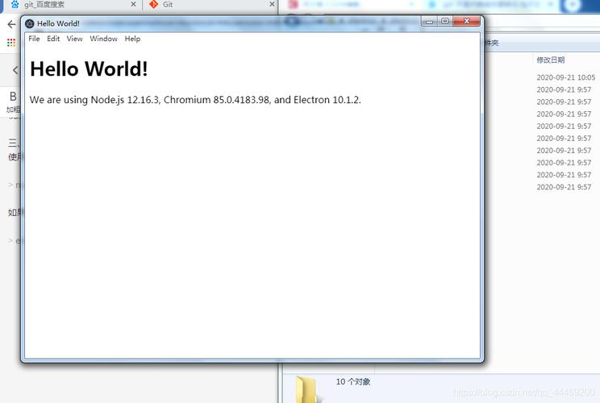Switch to the Git browser tab
Image resolution: width=600 pixels, height=403 pixels.
coord(210,5)
